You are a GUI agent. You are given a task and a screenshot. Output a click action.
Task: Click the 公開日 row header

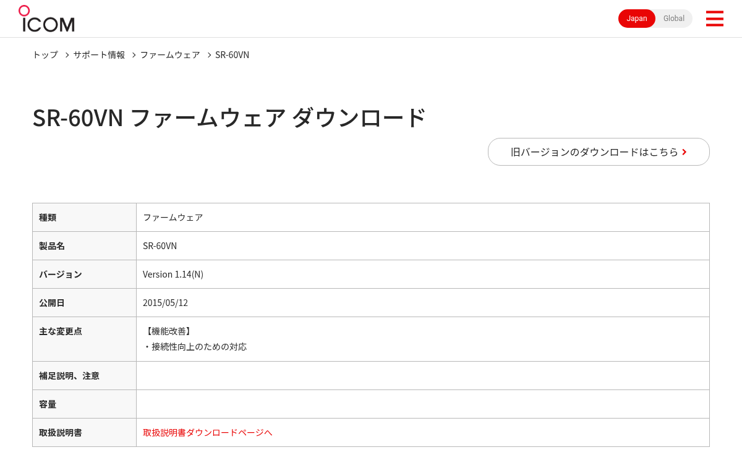point(84,302)
